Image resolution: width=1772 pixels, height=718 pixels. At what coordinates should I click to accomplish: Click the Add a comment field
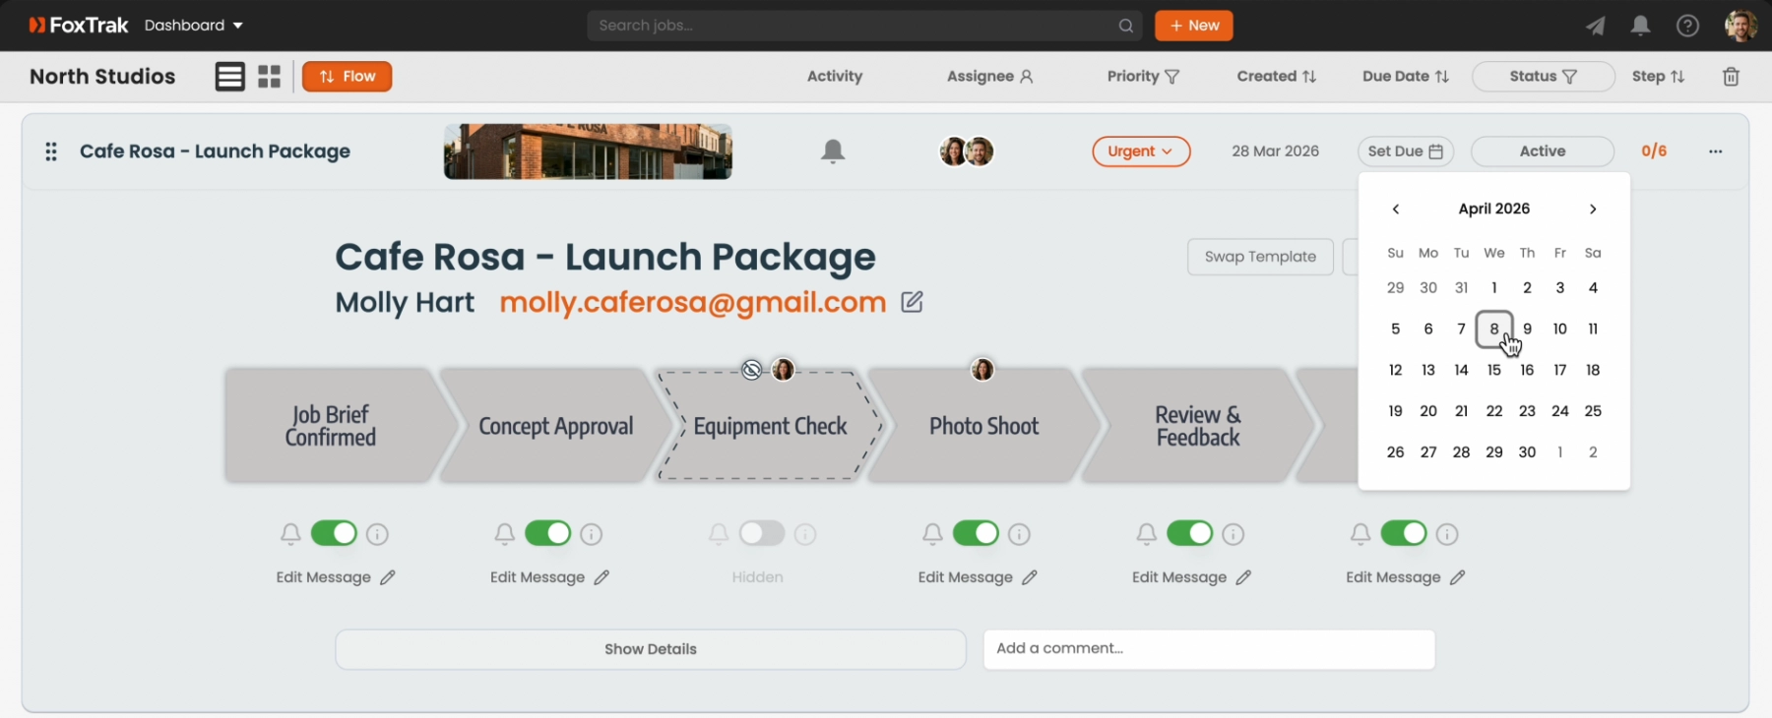pyautogui.click(x=1209, y=649)
